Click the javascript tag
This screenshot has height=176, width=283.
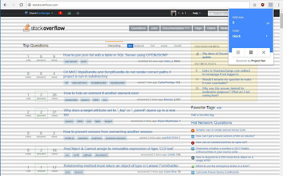point(71,100)
